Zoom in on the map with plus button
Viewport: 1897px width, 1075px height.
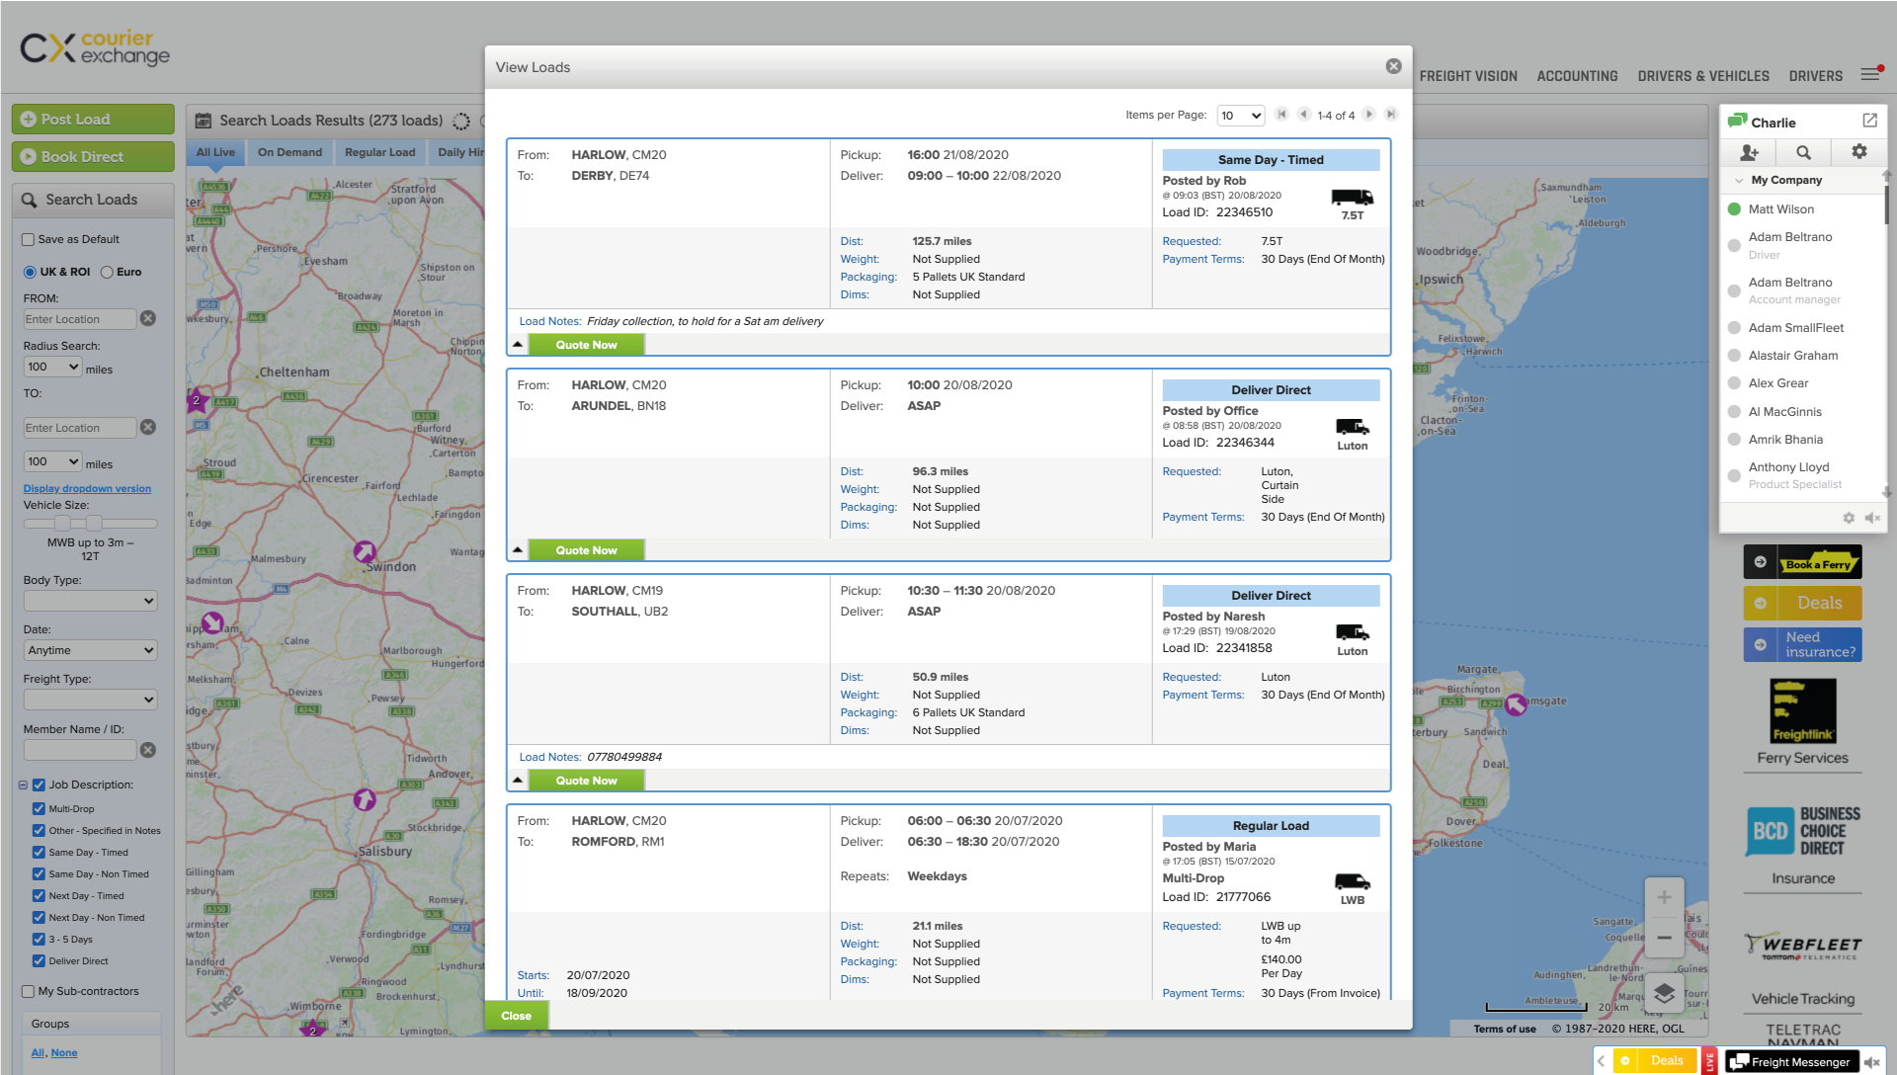pos(1664,897)
